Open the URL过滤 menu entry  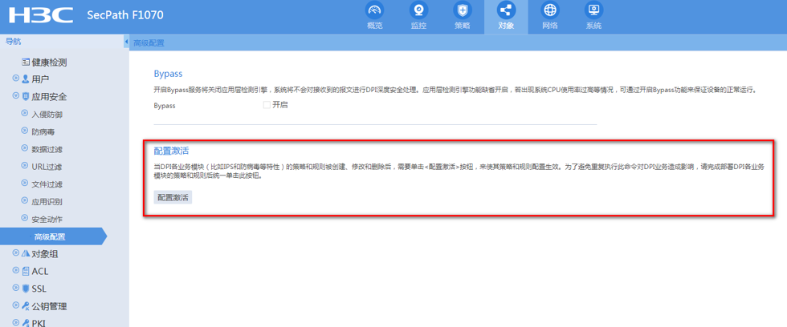[46, 167]
